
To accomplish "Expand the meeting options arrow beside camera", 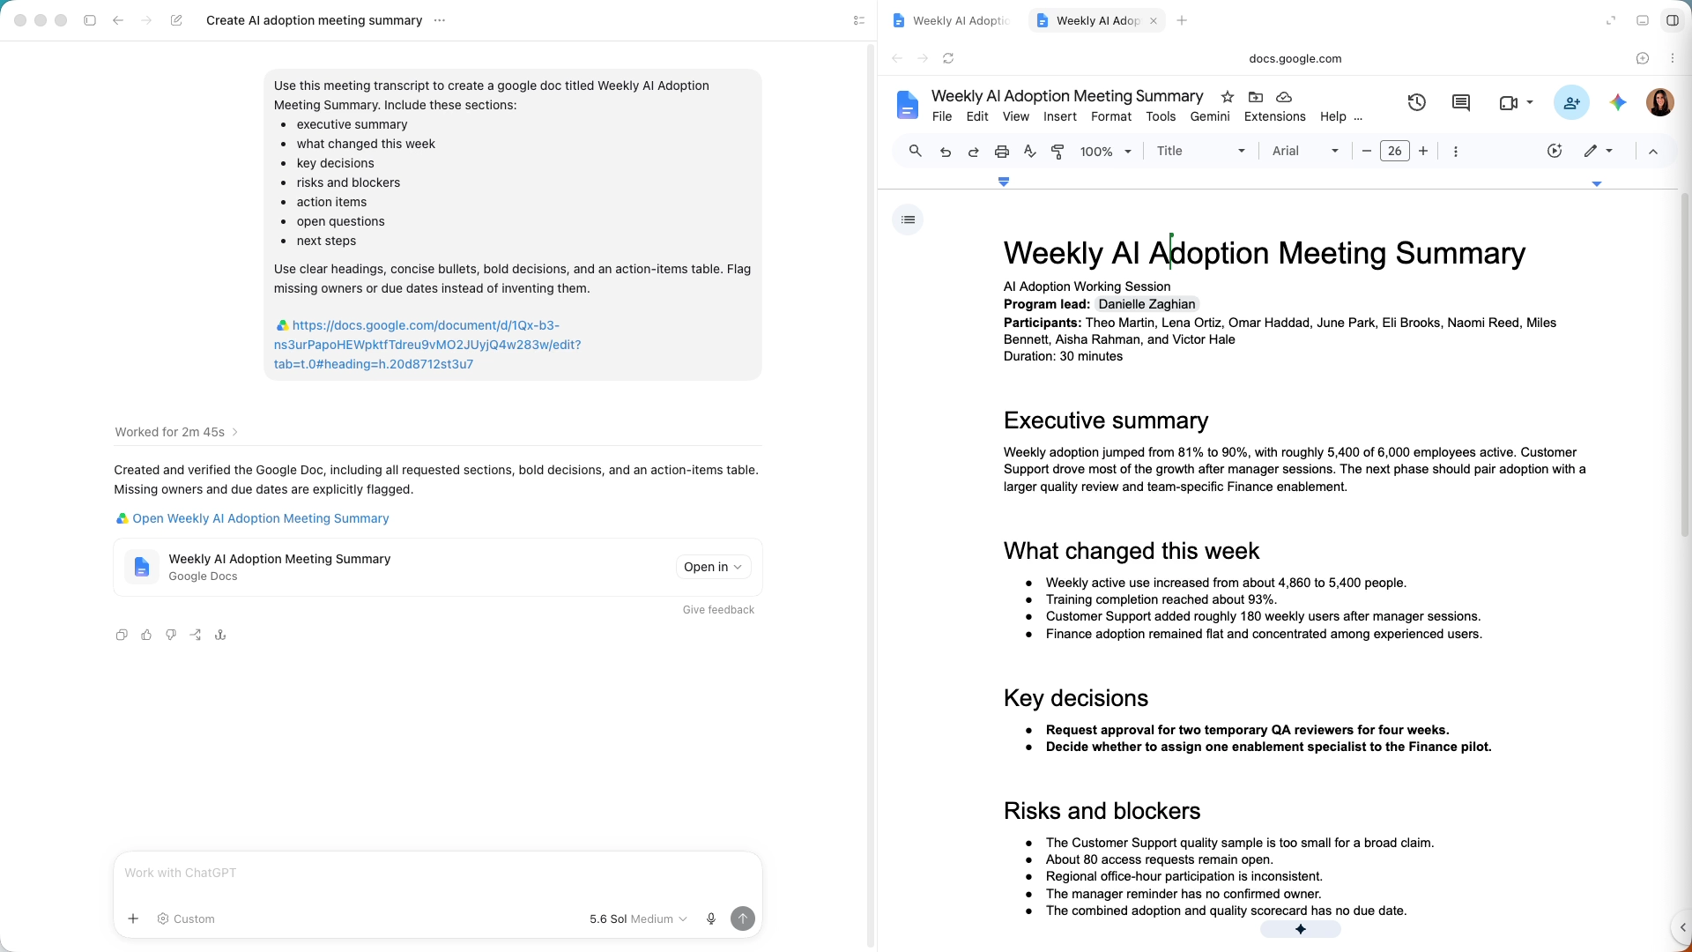I will (x=1530, y=102).
